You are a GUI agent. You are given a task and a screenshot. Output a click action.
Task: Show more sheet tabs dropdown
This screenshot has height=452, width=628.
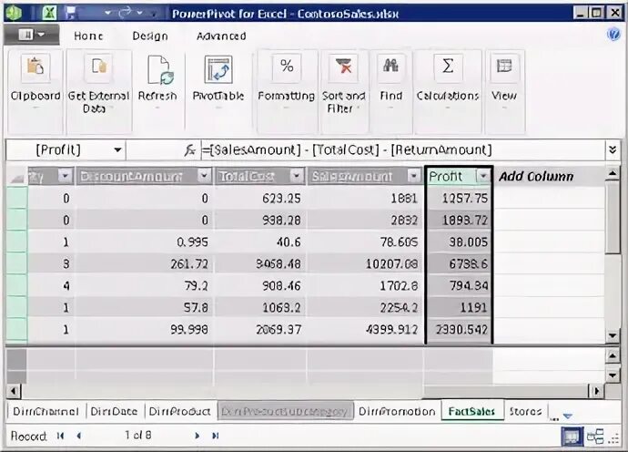coord(568,416)
